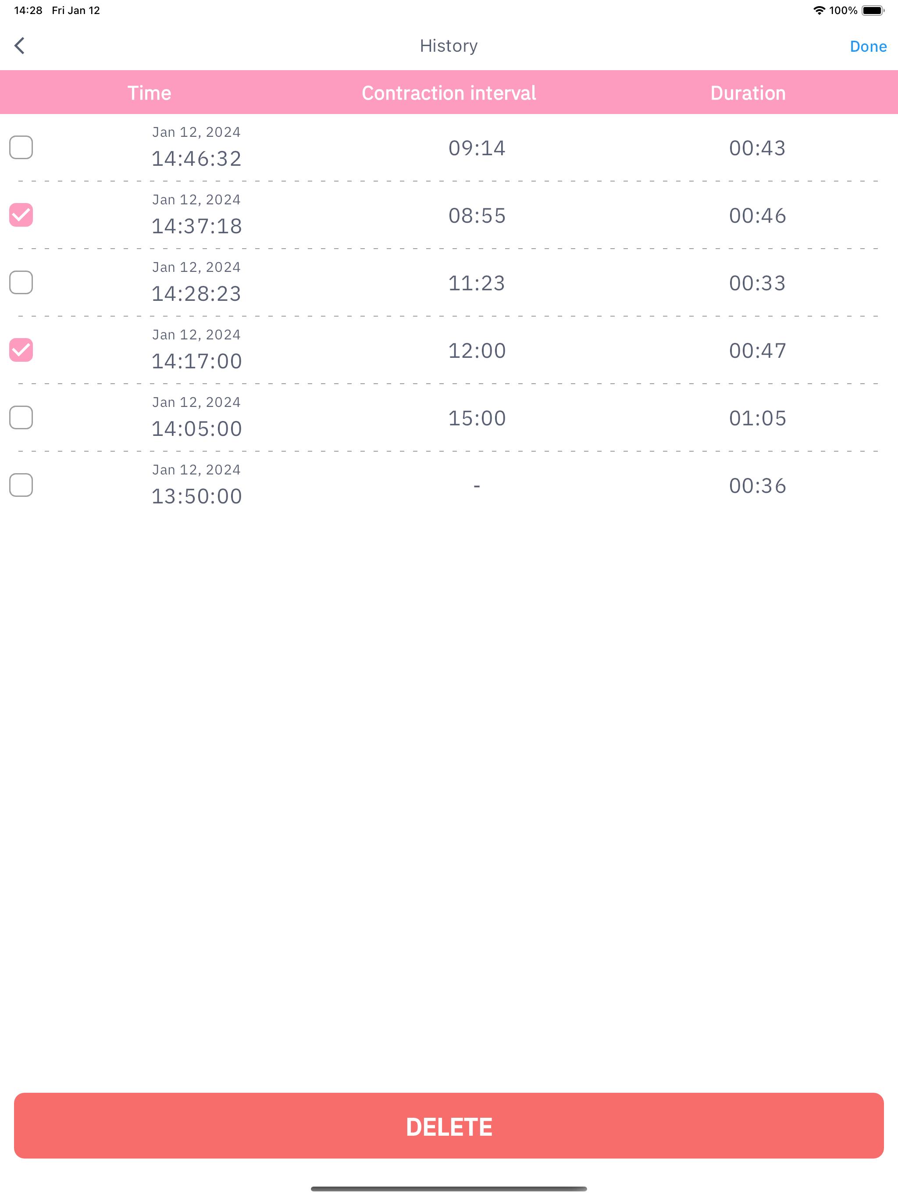Tap Done to finish editing
Viewport: 898px width, 1198px height.
pyautogui.click(x=868, y=46)
